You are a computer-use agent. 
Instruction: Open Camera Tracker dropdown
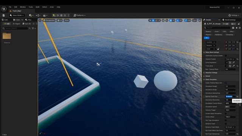(230, 59)
